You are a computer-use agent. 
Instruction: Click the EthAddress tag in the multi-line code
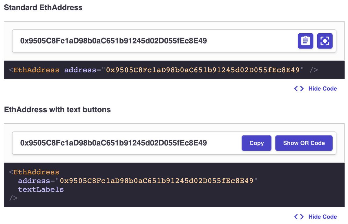click(36, 172)
